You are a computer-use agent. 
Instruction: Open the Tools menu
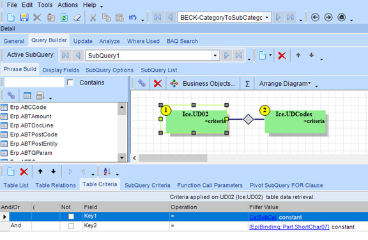45,5
